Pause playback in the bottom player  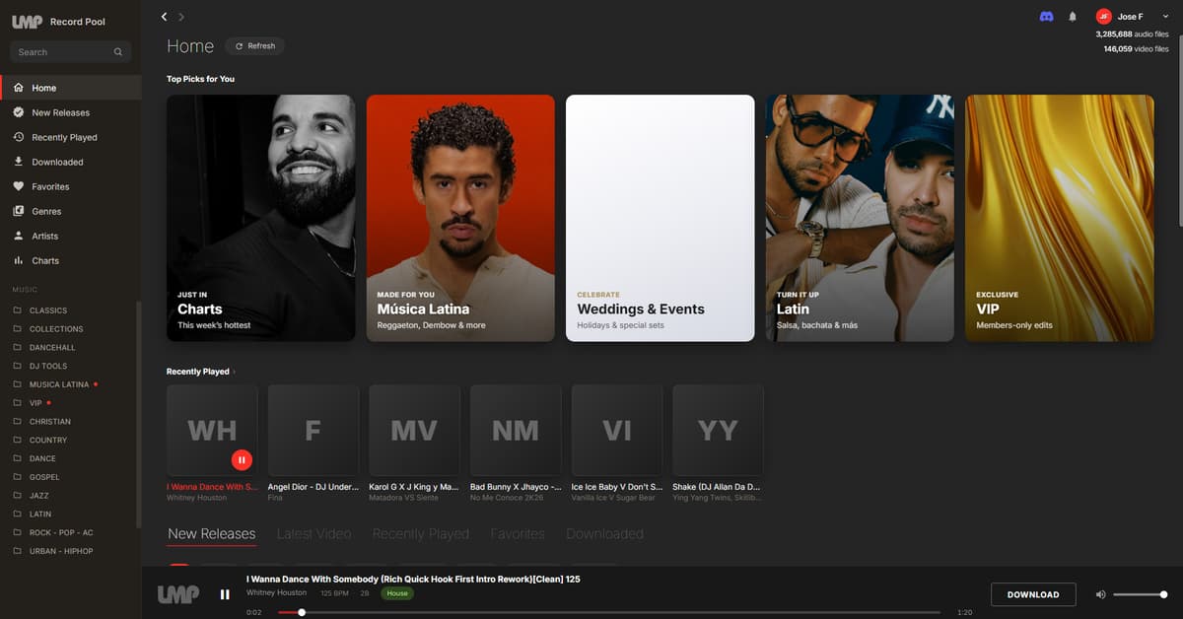pyautogui.click(x=225, y=594)
